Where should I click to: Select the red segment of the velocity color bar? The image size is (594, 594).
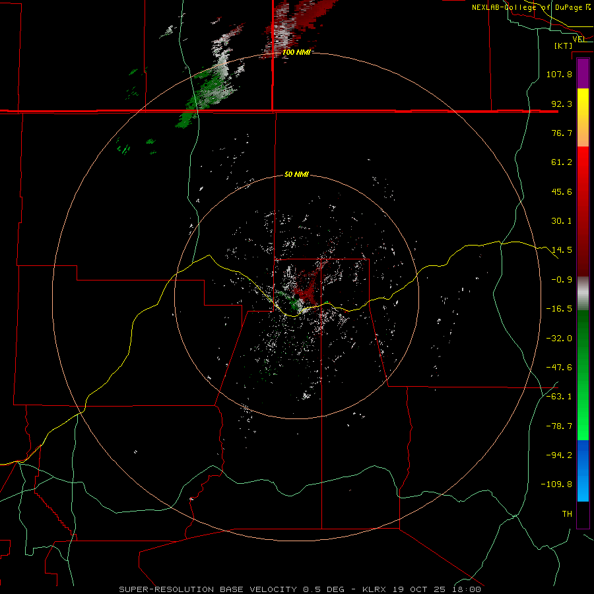583,211
